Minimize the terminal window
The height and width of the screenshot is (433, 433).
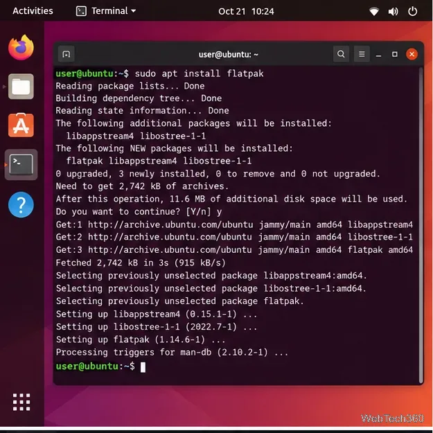click(378, 55)
